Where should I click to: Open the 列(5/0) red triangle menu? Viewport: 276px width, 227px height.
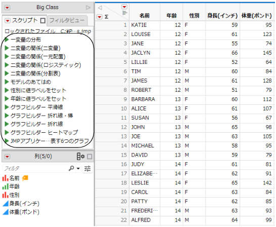pos(7,157)
